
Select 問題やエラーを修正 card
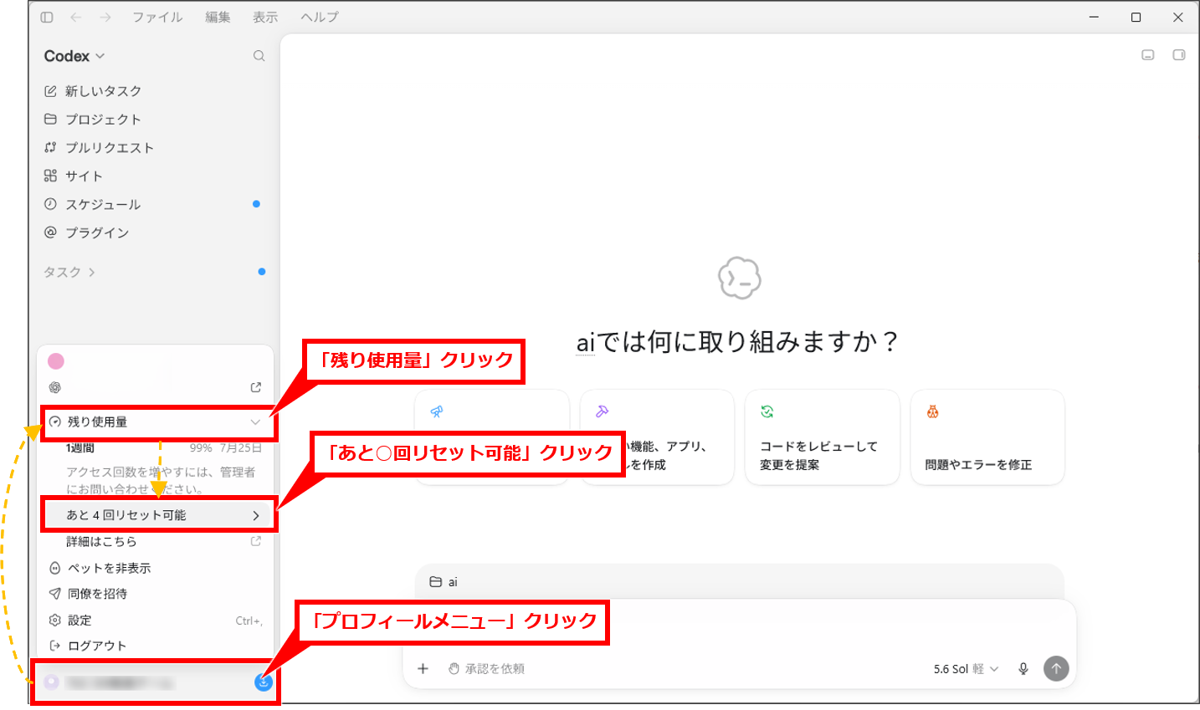coord(987,437)
